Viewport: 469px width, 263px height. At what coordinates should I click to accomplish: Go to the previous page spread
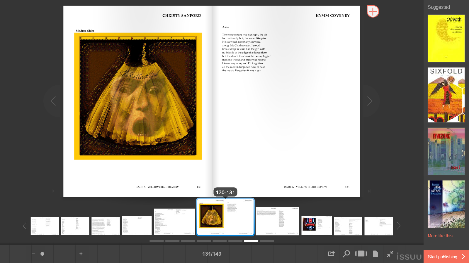pos(53,101)
